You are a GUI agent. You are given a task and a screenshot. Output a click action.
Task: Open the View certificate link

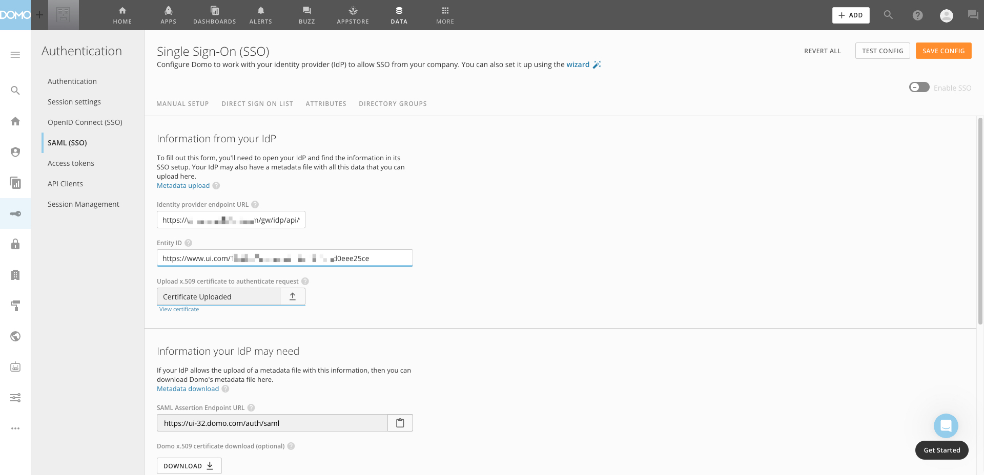[179, 309]
